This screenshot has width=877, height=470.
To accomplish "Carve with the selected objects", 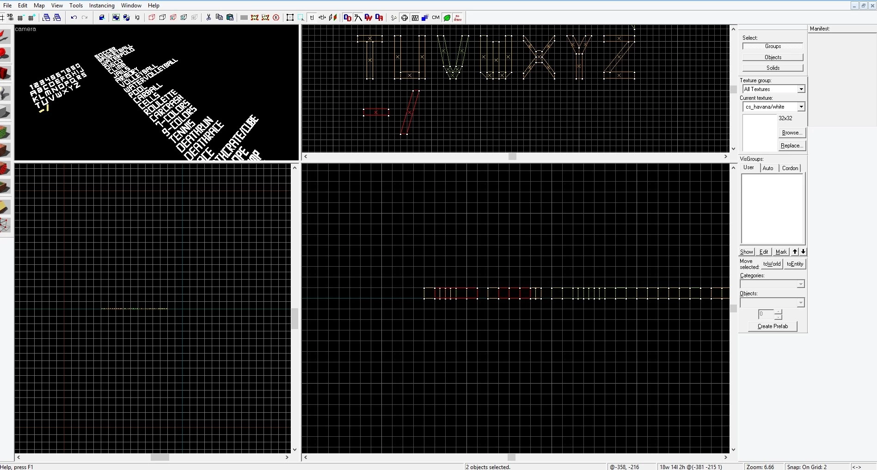I will coord(102,18).
